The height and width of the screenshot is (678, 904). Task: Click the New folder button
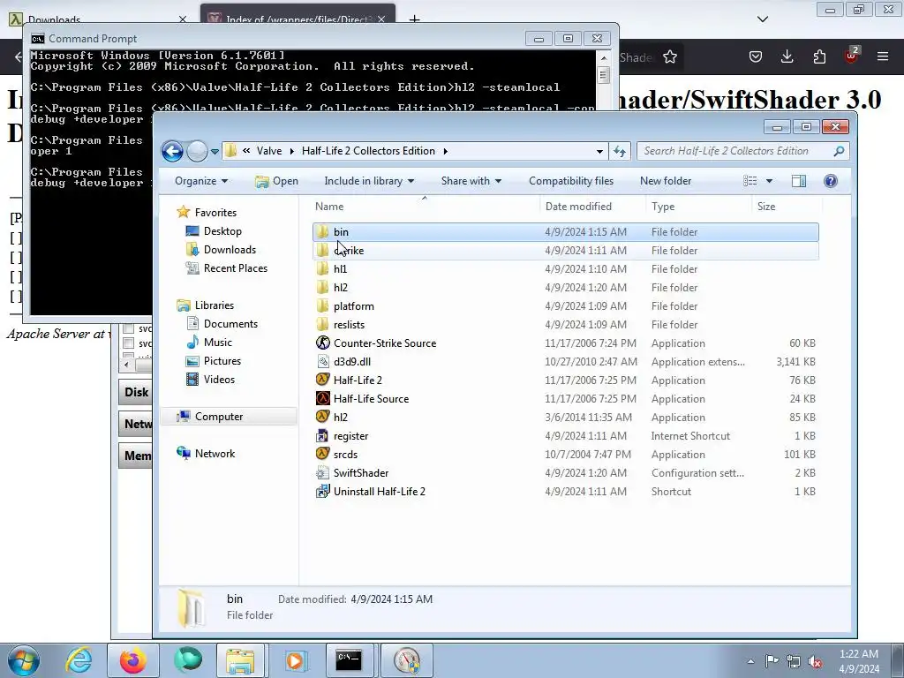pyautogui.click(x=666, y=181)
